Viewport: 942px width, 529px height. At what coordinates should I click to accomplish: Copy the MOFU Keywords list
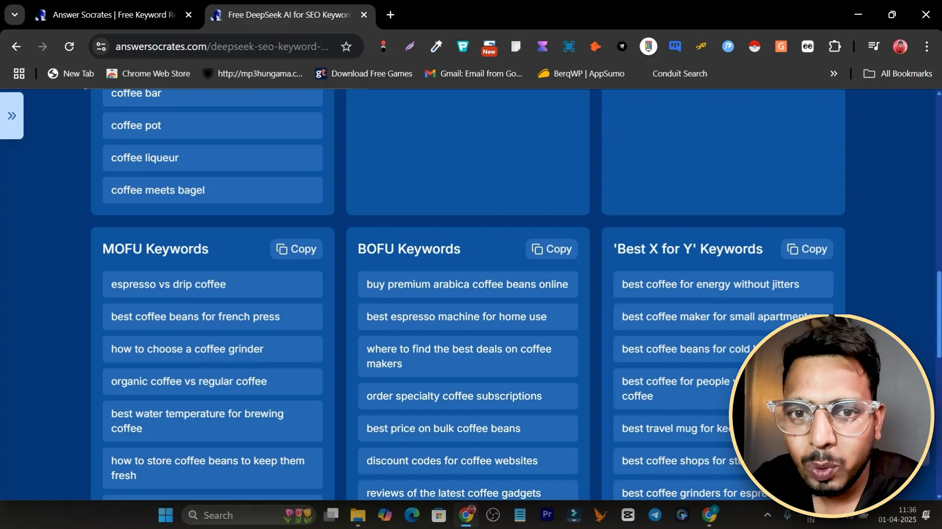click(296, 249)
